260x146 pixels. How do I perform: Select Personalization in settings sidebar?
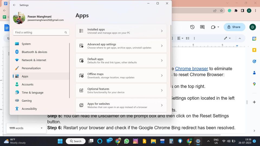(31, 68)
